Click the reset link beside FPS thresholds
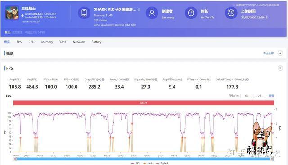 pyautogui.click(x=271, y=96)
